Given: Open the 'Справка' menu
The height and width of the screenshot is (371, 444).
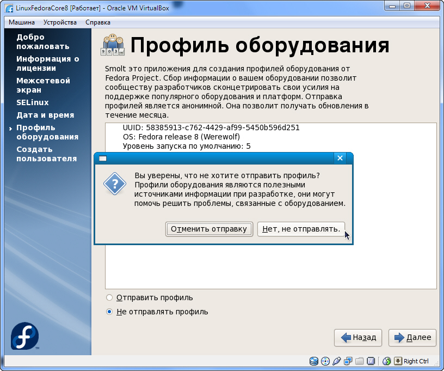Looking at the screenshot, I should coord(98,22).
